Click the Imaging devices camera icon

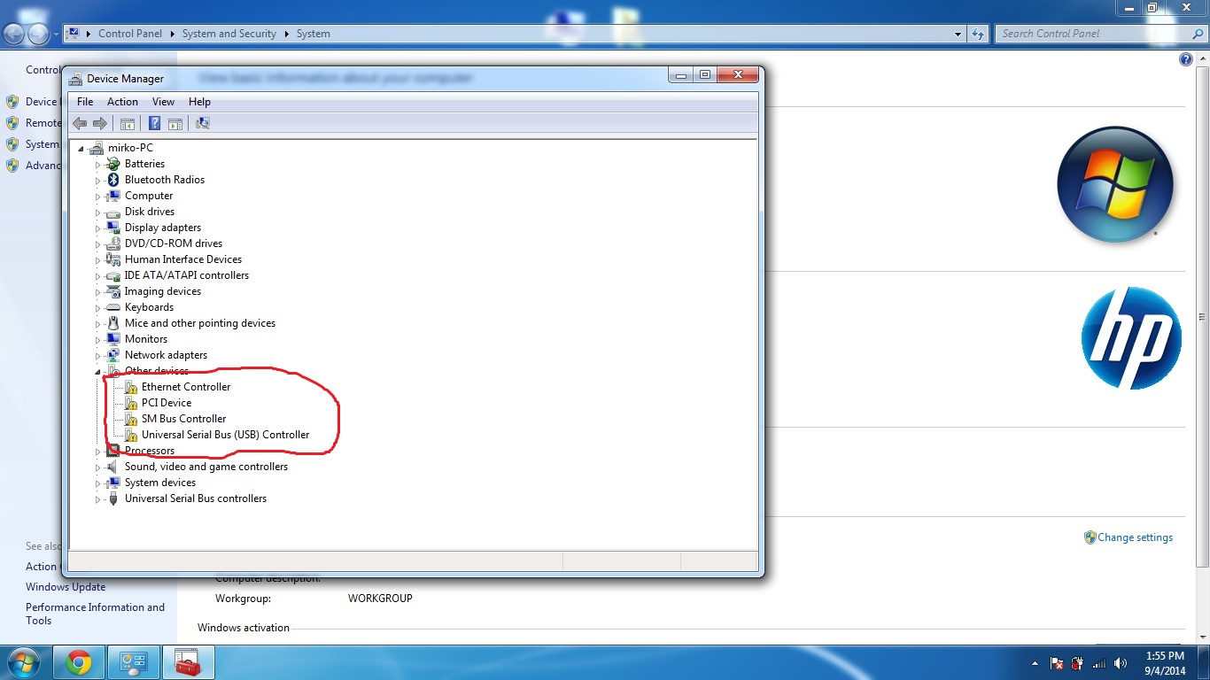[x=113, y=291]
